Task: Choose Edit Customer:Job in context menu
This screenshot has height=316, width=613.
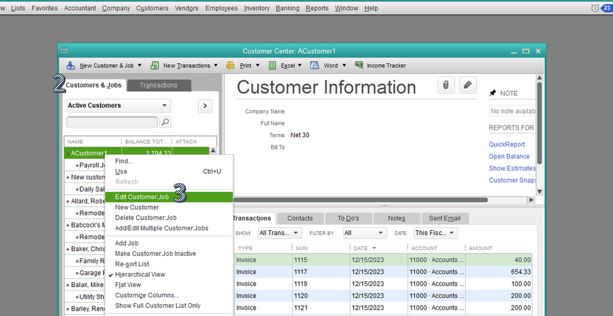Action: point(169,197)
